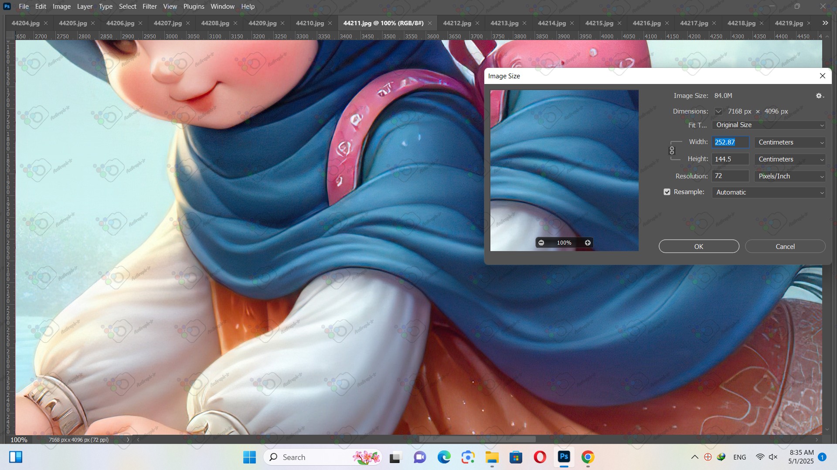This screenshot has height=470, width=837.
Task: Show the hidden document tabs list
Action: pyautogui.click(x=825, y=23)
